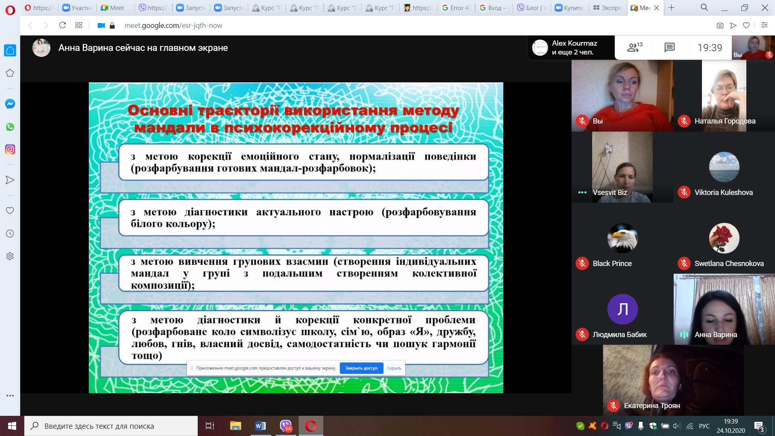This screenshot has height=436, width=775.
Task: Switch to the Блог browser tab
Action: point(532,8)
